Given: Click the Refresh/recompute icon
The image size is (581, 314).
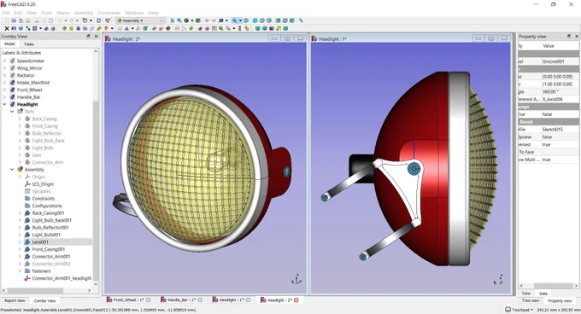Looking at the screenshot, I should 98,20.
